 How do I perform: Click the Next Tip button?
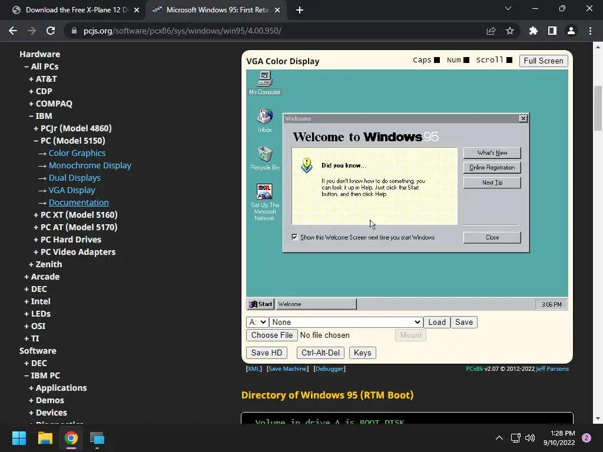[x=492, y=182]
